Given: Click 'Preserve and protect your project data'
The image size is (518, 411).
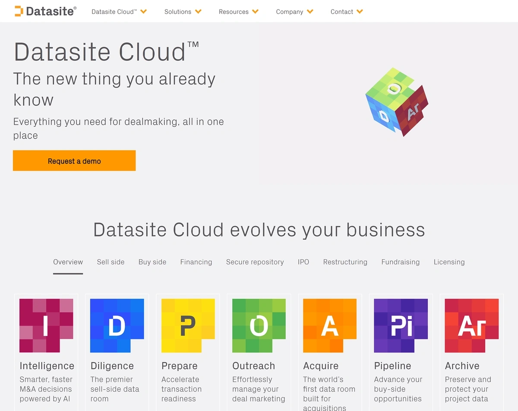Looking at the screenshot, I should (468, 389).
